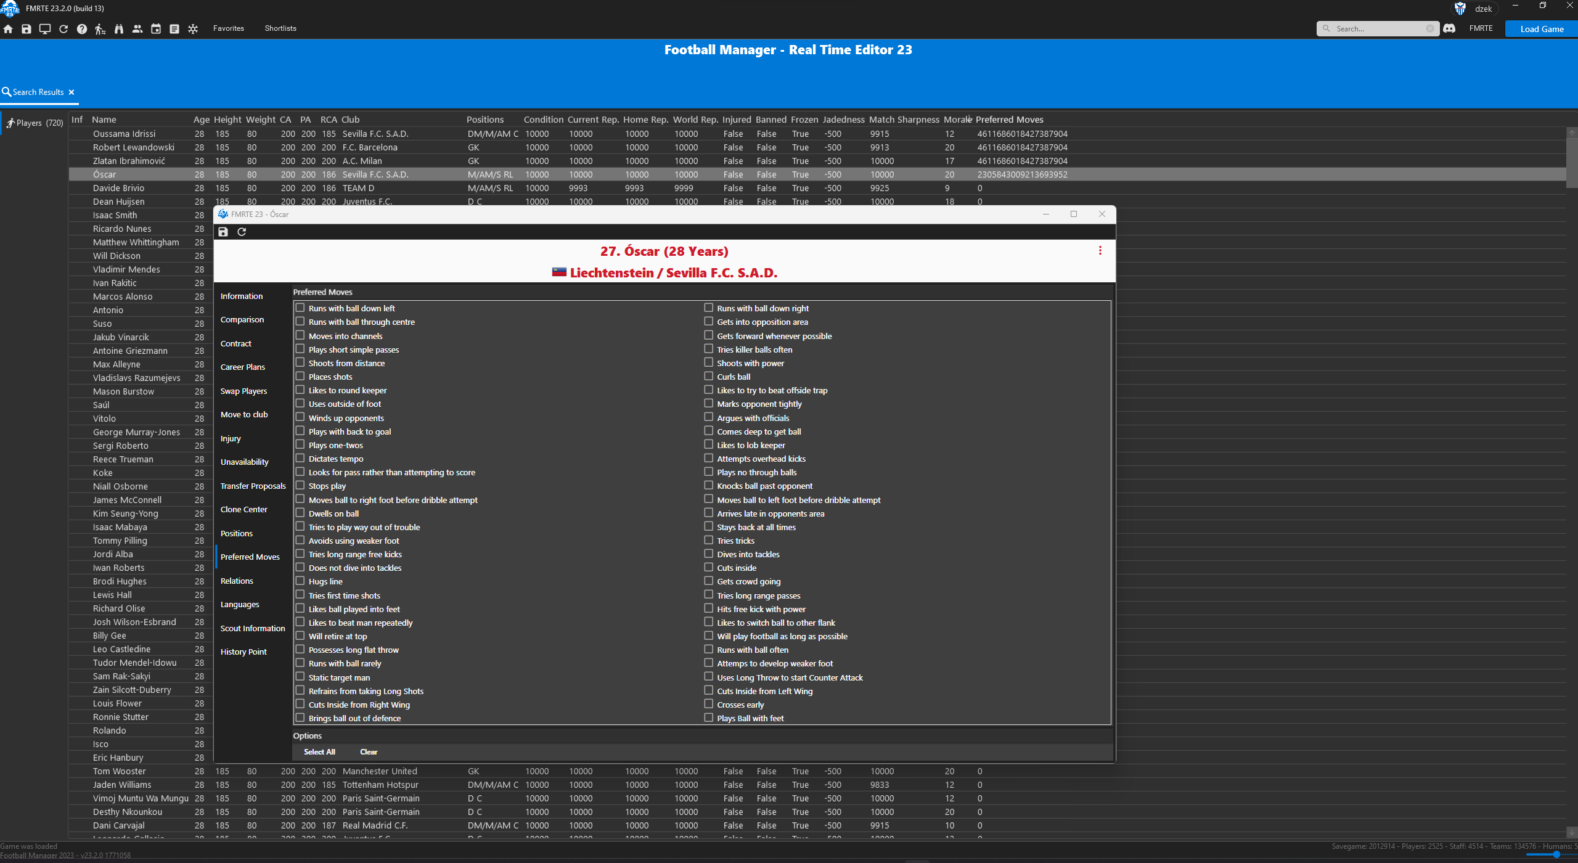This screenshot has height=863, width=1578.
Task: Click the Save floppy icon in main toolbar
Action: (27, 29)
